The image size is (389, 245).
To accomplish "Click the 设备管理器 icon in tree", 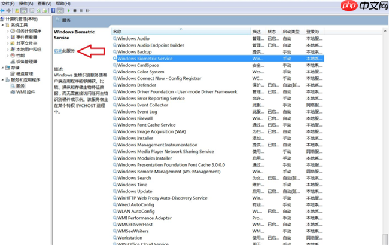I will 13,62.
